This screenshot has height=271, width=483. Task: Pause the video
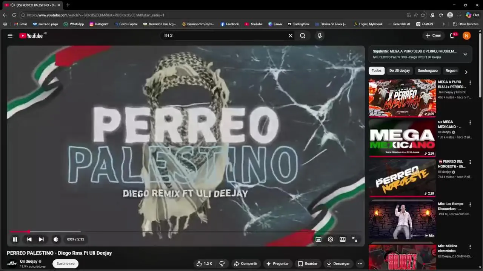[x=15, y=239]
